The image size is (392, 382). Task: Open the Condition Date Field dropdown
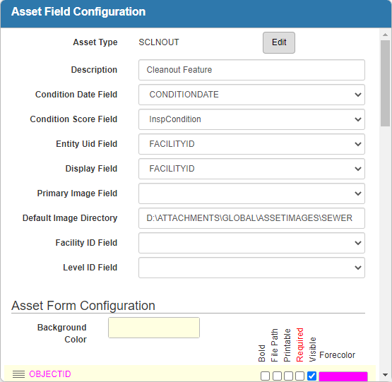coord(251,95)
